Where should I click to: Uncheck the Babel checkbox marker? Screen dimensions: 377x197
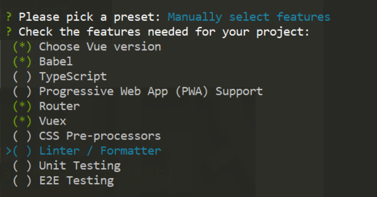[22, 62]
